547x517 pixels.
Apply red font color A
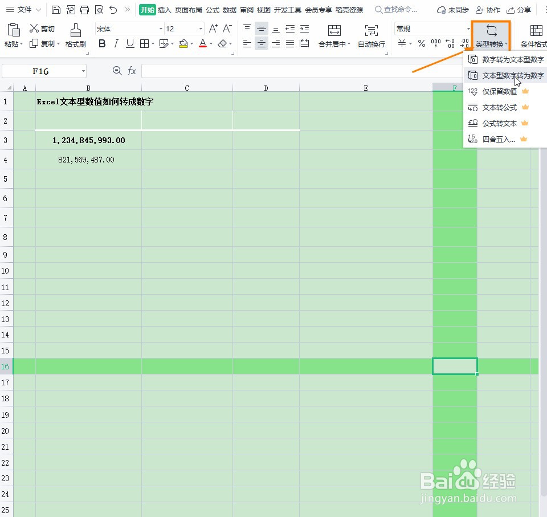(203, 44)
